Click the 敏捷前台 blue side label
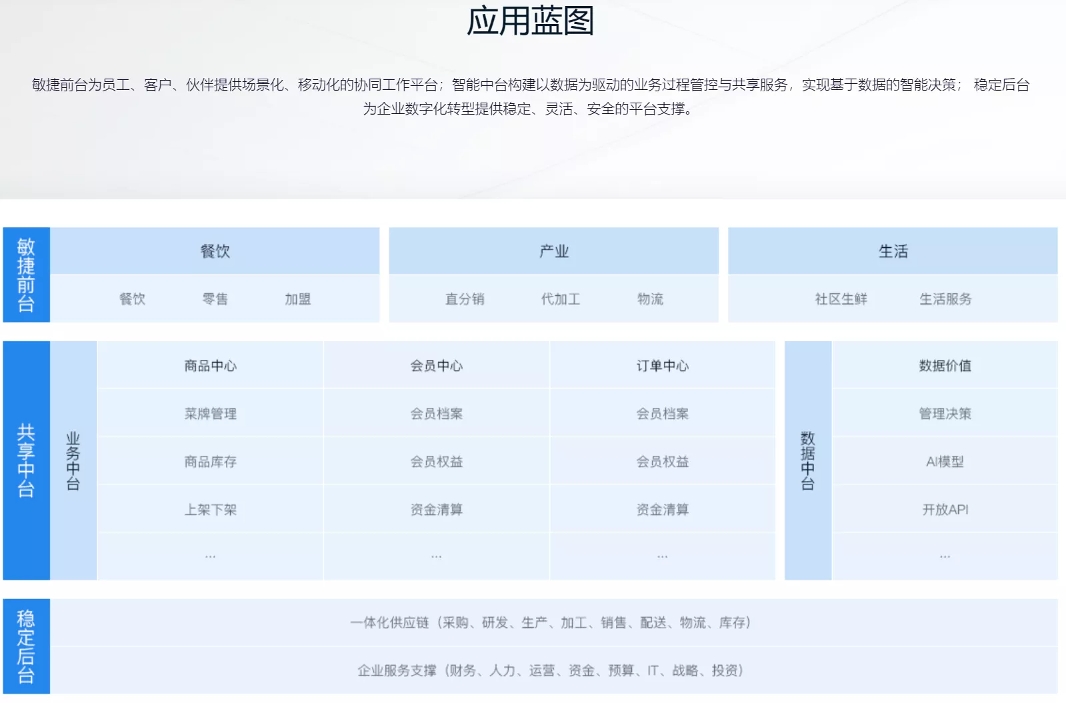The width and height of the screenshot is (1066, 703). [26, 275]
